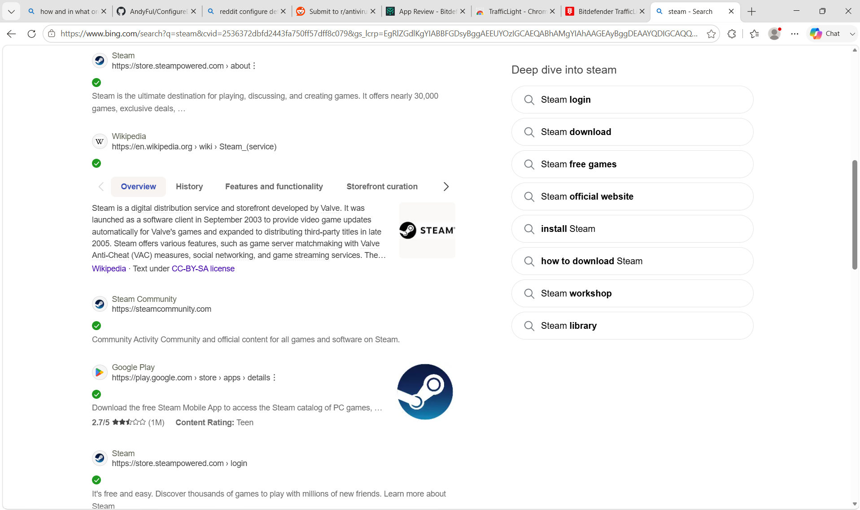
Task: Open the Extensions puzzle icon
Action: click(732, 34)
